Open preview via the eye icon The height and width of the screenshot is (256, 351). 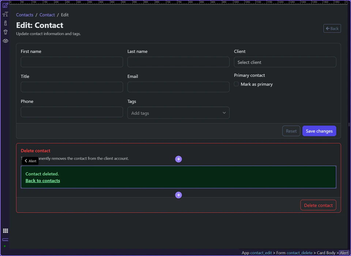point(5,40)
